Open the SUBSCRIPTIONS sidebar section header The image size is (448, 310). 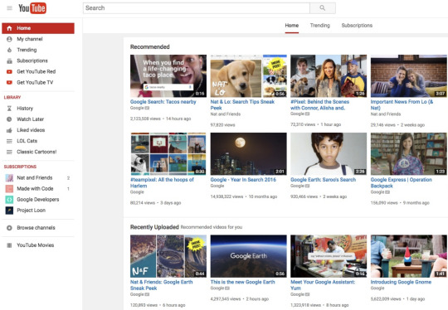pyautogui.click(x=20, y=167)
